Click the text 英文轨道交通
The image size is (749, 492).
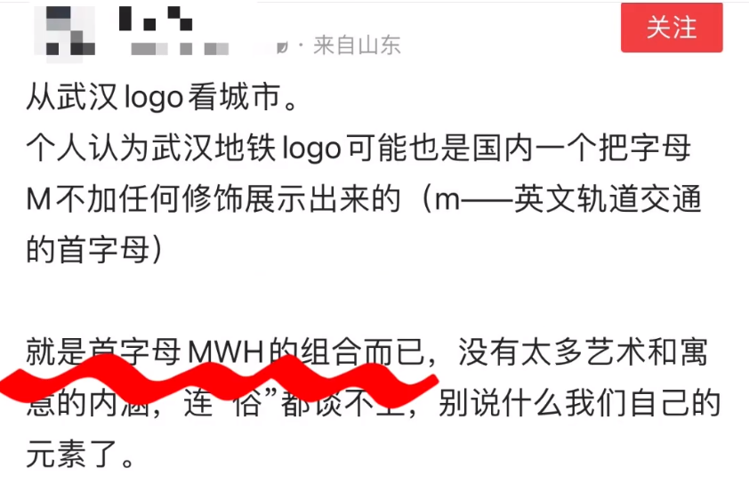(608, 198)
